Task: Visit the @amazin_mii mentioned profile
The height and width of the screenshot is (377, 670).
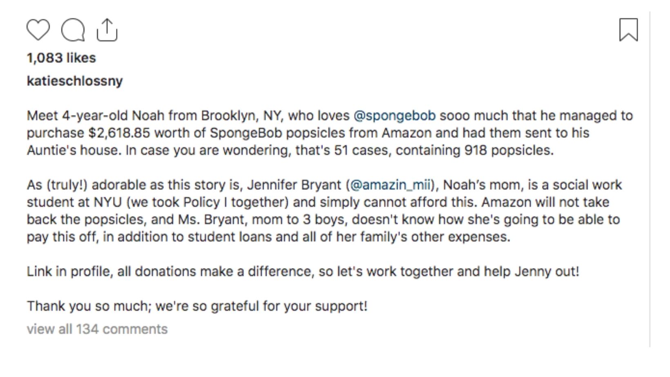Action: 390,185
